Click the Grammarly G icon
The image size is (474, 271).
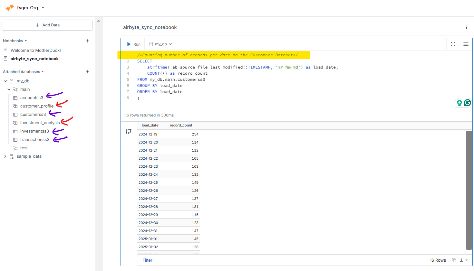pos(467,103)
